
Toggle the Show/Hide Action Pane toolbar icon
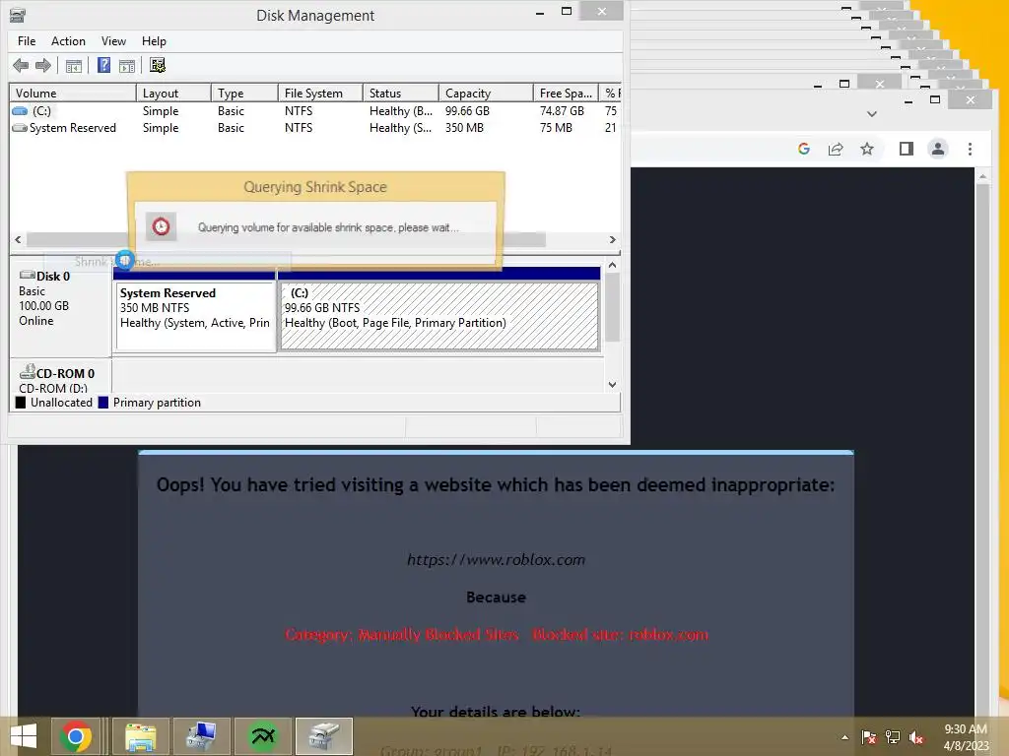point(127,66)
